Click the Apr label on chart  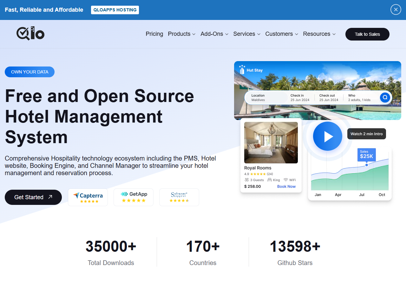click(338, 195)
